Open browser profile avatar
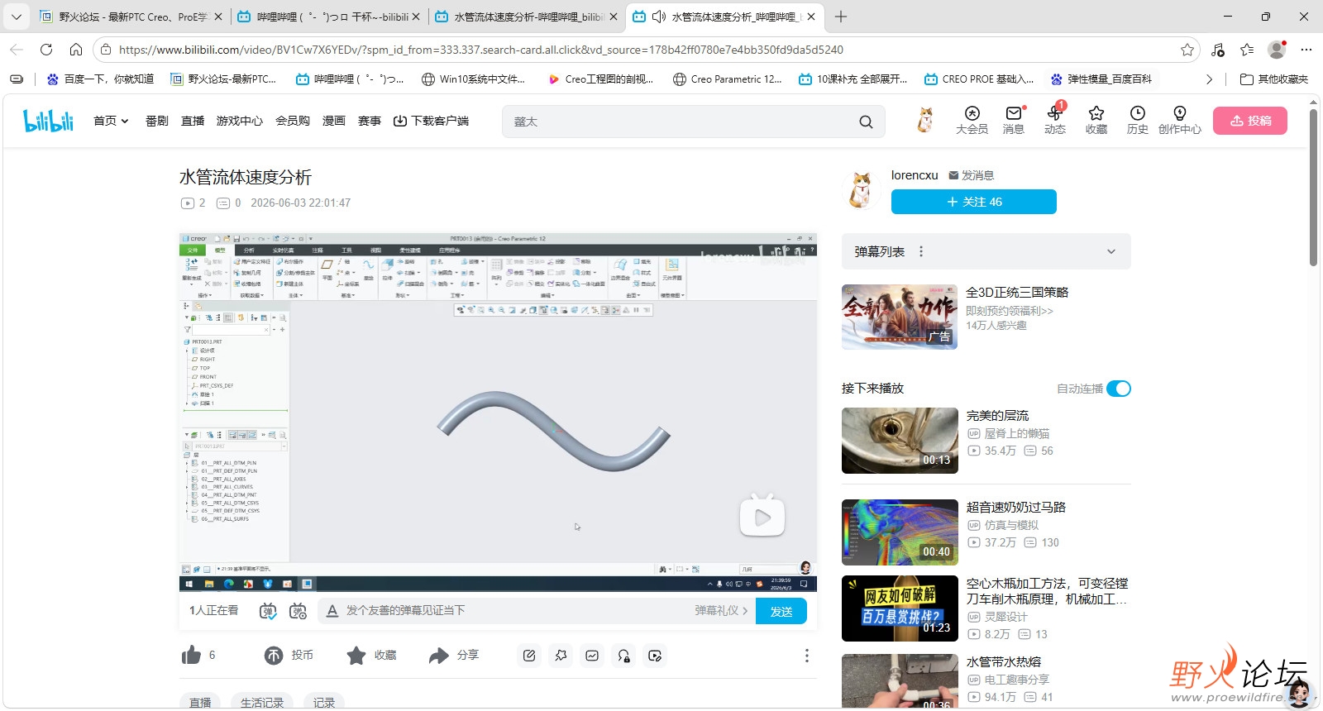Screen dimensions: 1323x711 tap(1278, 50)
